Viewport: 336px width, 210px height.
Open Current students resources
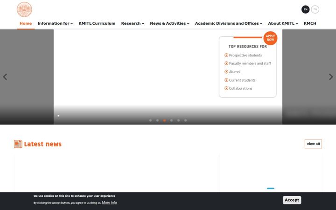(242, 80)
